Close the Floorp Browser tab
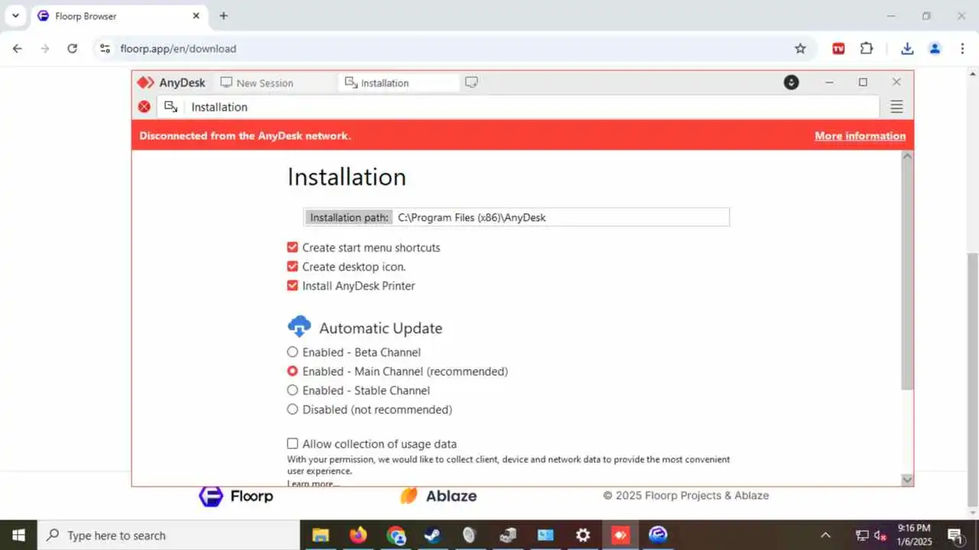The height and width of the screenshot is (550, 979). point(196,15)
